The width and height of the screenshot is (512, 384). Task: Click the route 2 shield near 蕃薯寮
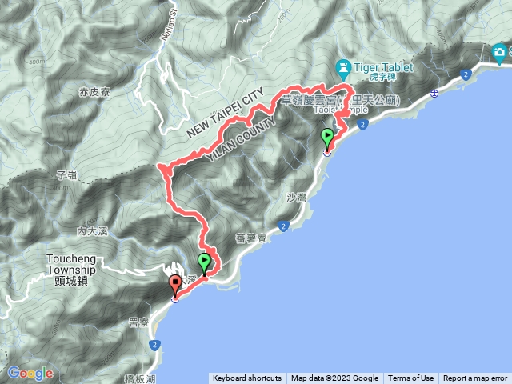[283, 226]
